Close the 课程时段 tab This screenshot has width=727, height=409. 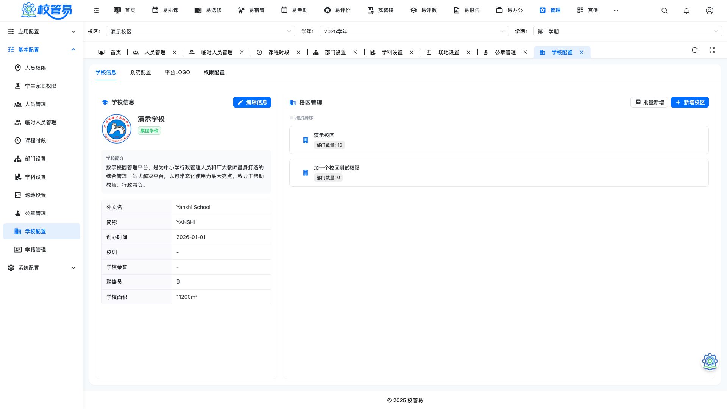(x=298, y=52)
